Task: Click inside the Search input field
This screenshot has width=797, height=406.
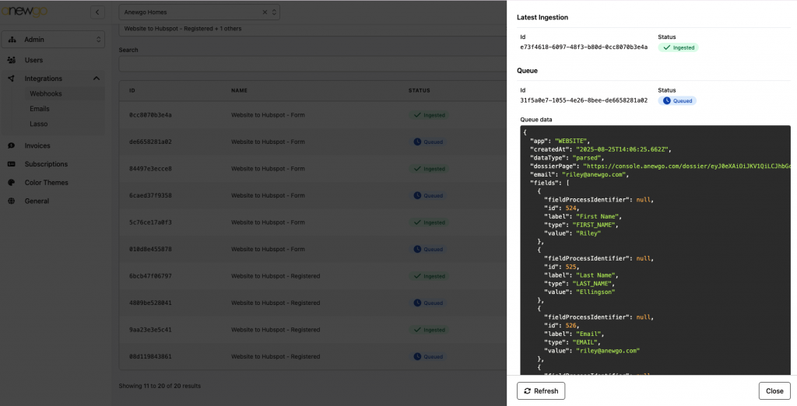Action: (312, 64)
